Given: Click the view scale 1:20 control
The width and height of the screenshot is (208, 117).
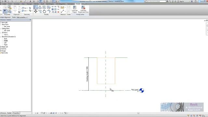Looking at the screenshot, I should [37, 113].
